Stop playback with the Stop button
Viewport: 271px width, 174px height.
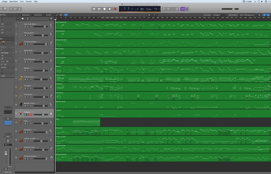click(x=104, y=9)
